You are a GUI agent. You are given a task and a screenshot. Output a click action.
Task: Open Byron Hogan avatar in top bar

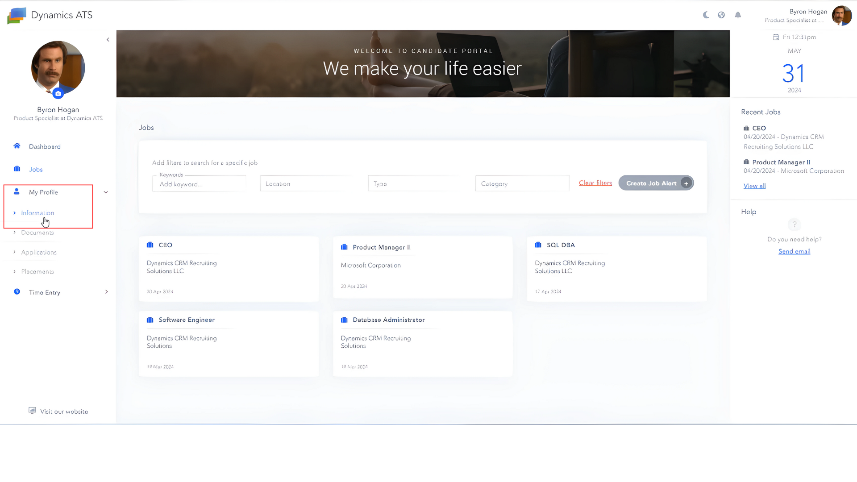point(841,16)
